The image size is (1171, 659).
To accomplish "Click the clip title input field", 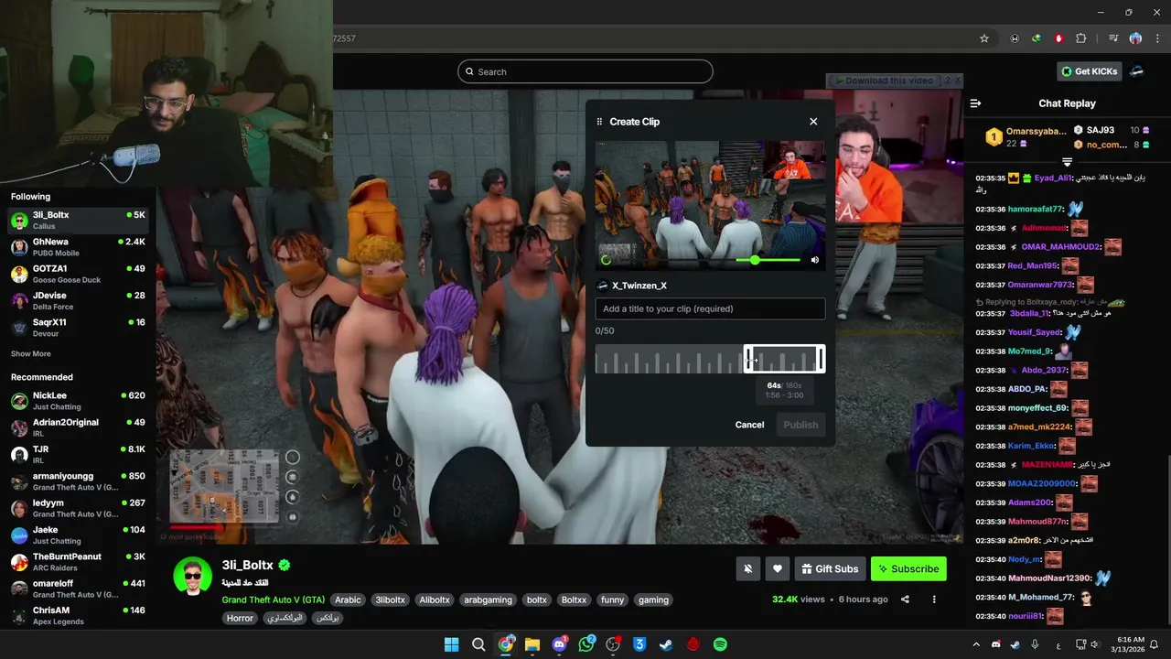I will click(x=710, y=308).
